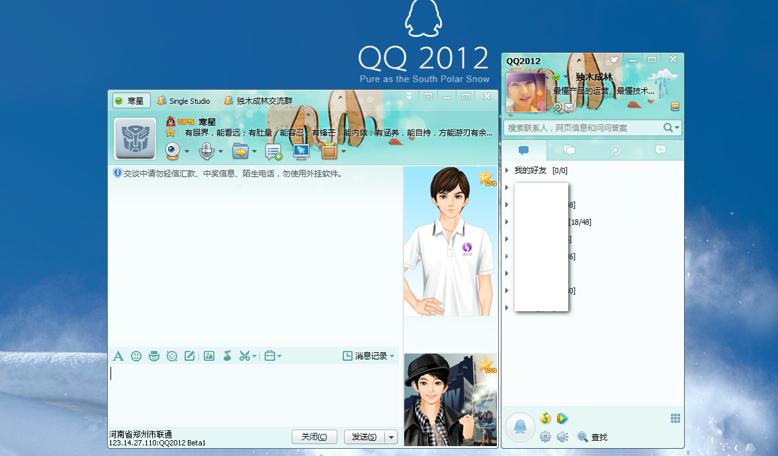Expand the apps box dropdown arrow
The width and height of the screenshot is (778, 456).
pos(343,152)
